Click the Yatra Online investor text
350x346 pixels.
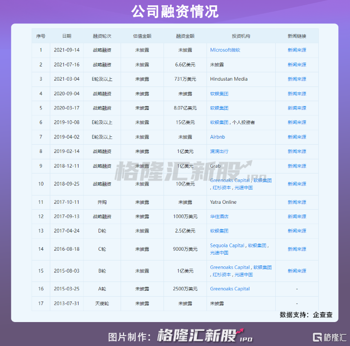click(223, 202)
